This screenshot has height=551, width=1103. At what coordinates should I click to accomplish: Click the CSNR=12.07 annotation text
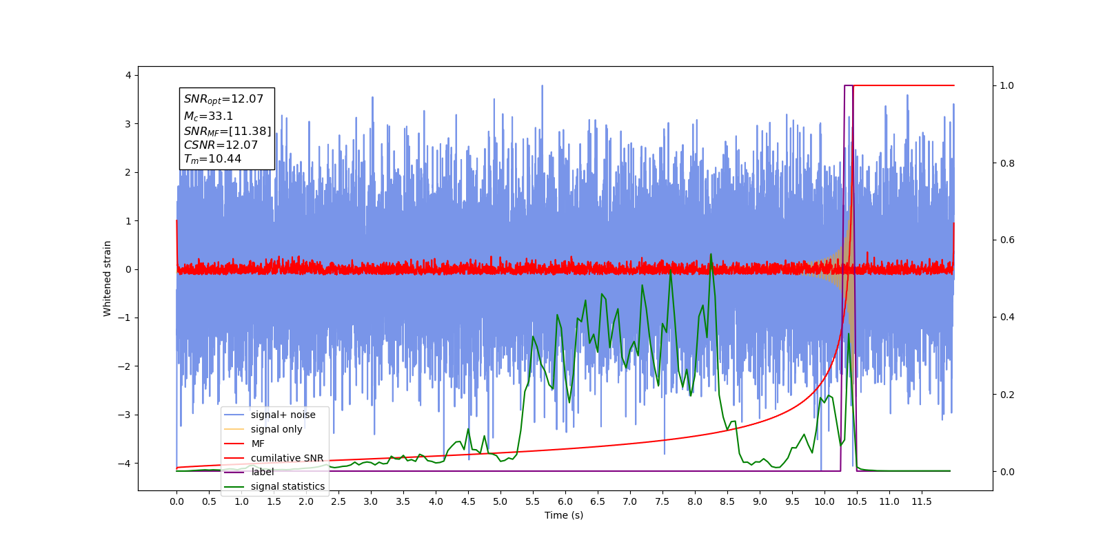point(221,145)
